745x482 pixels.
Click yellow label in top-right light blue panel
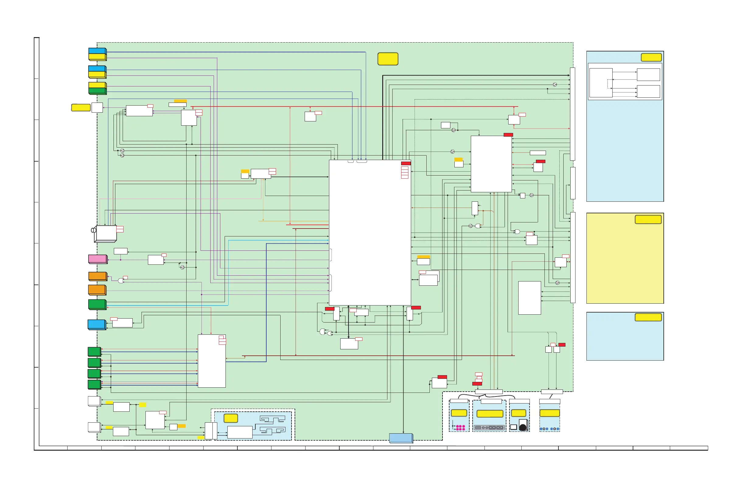pyautogui.click(x=651, y=57)
